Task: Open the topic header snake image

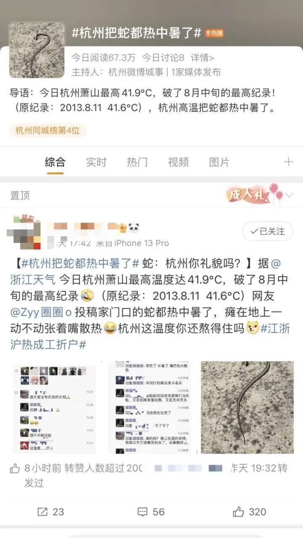Action: (x=37, y=50)
